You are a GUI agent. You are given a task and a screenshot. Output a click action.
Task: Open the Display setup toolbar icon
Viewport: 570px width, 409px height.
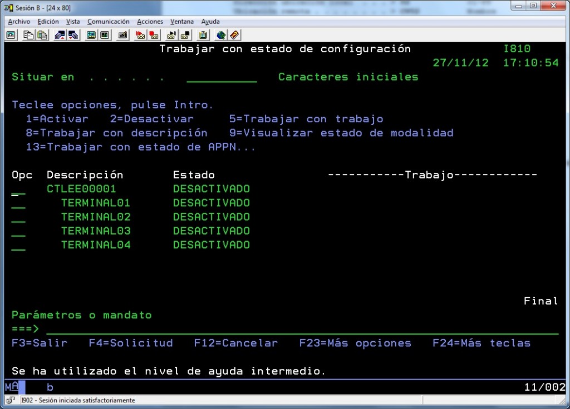[x=91, y=35]
